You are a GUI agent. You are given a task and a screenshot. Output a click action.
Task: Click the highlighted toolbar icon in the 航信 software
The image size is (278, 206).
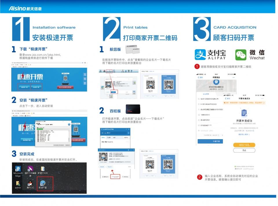[109, 71]
